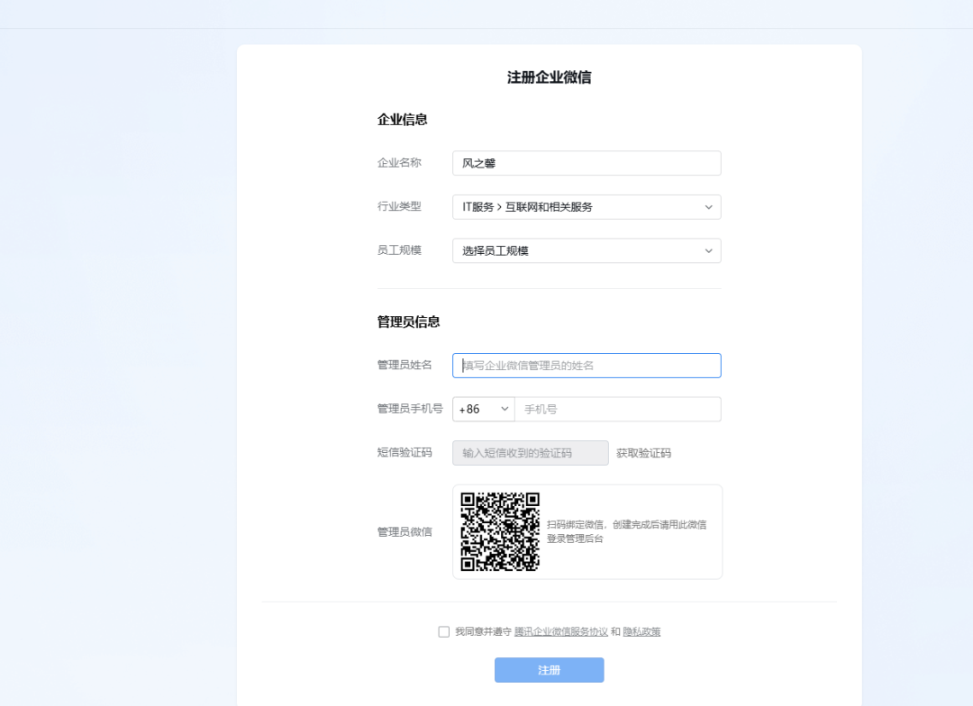
Task: Click the 管理员信息 section heading
Action: (x=408, y=322)
